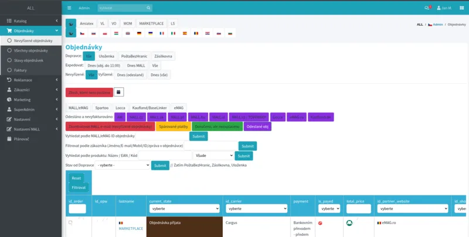This screenshot has height=237, width=469.
Task: Open the Stav od Dopravce dropdown
Action: tap(123, 165)
